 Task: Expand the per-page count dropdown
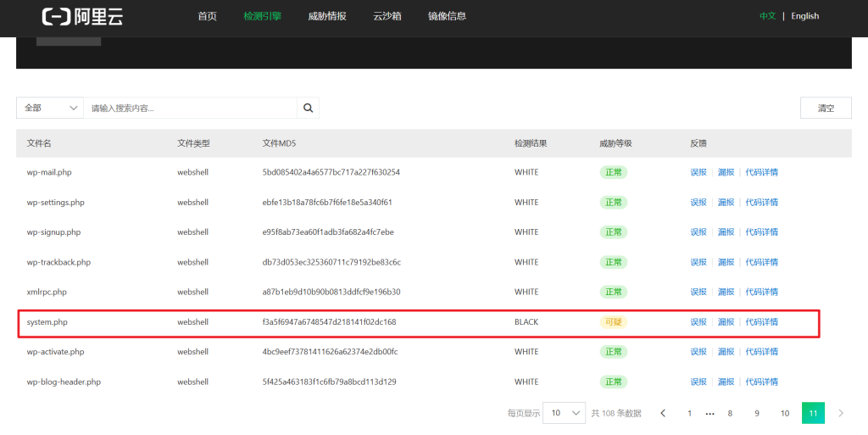pyautogui.click(x=564, y=413)
